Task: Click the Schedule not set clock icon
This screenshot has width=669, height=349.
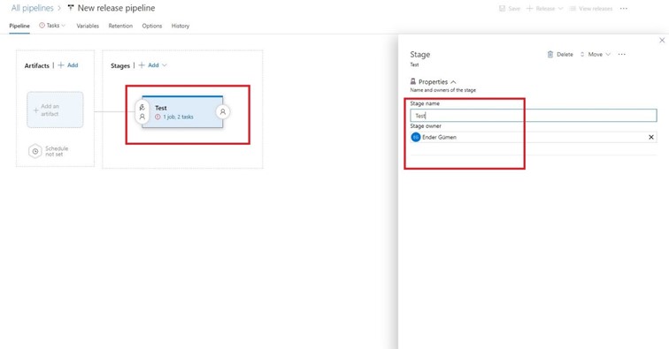Action: pyautogui.click(x=35, y=151)
